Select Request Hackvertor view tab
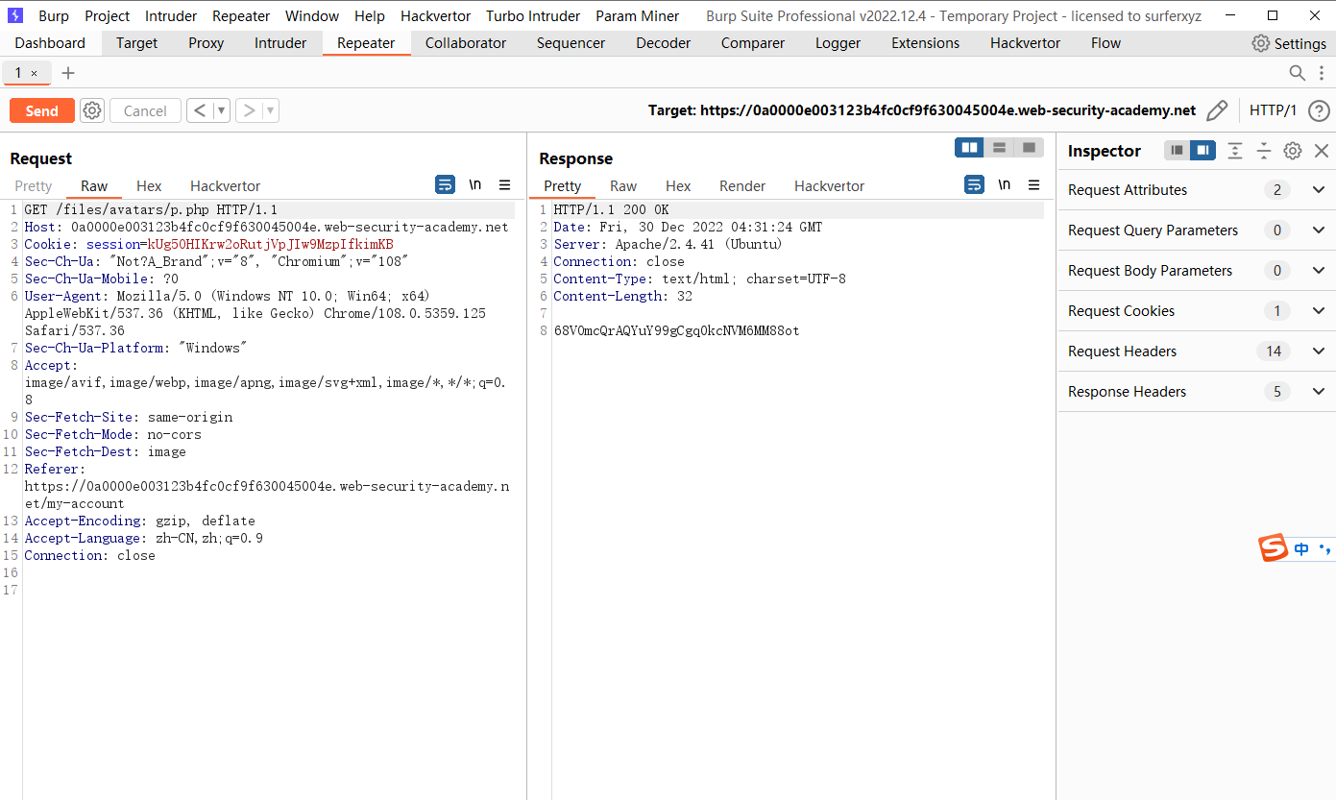 coord(226,186)
